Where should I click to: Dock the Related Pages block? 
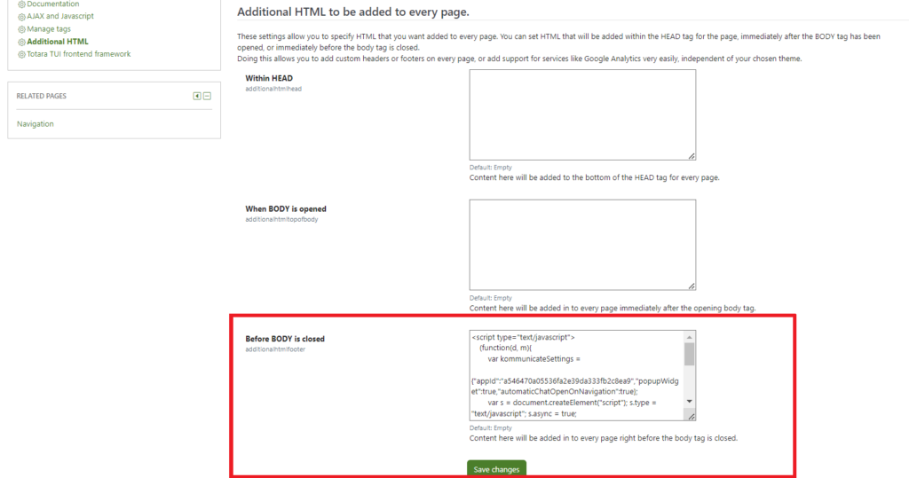click(x=197, y=96)
